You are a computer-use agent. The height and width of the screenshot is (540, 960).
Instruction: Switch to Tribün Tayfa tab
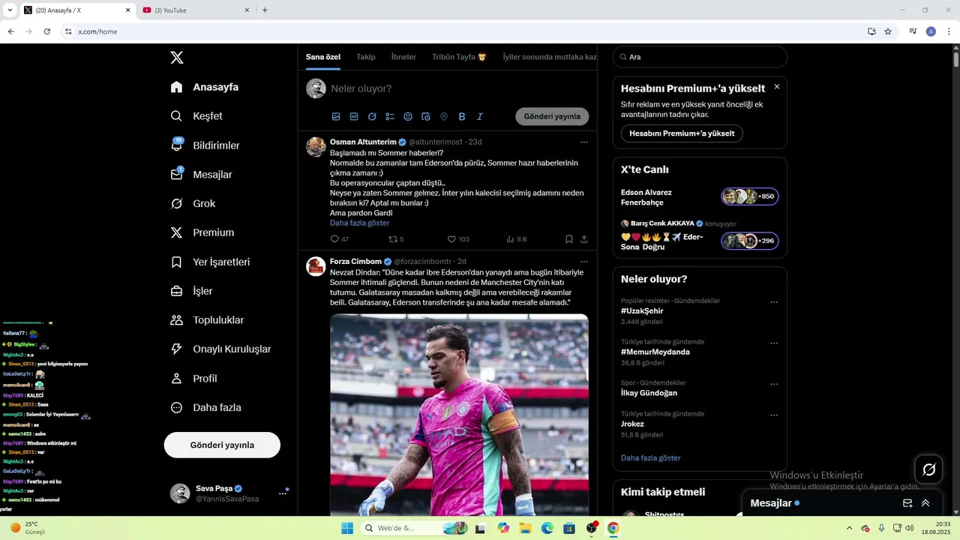pyautogui.click(x=459, y=57)
